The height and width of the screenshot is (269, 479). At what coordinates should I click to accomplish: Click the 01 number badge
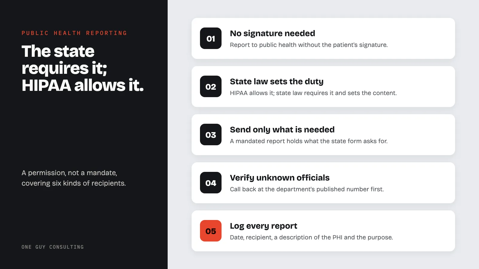click(x=211, y=38)
